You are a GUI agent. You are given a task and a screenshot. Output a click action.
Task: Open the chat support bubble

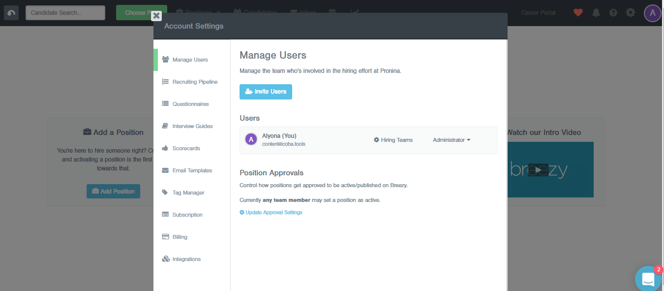[648, 279]
